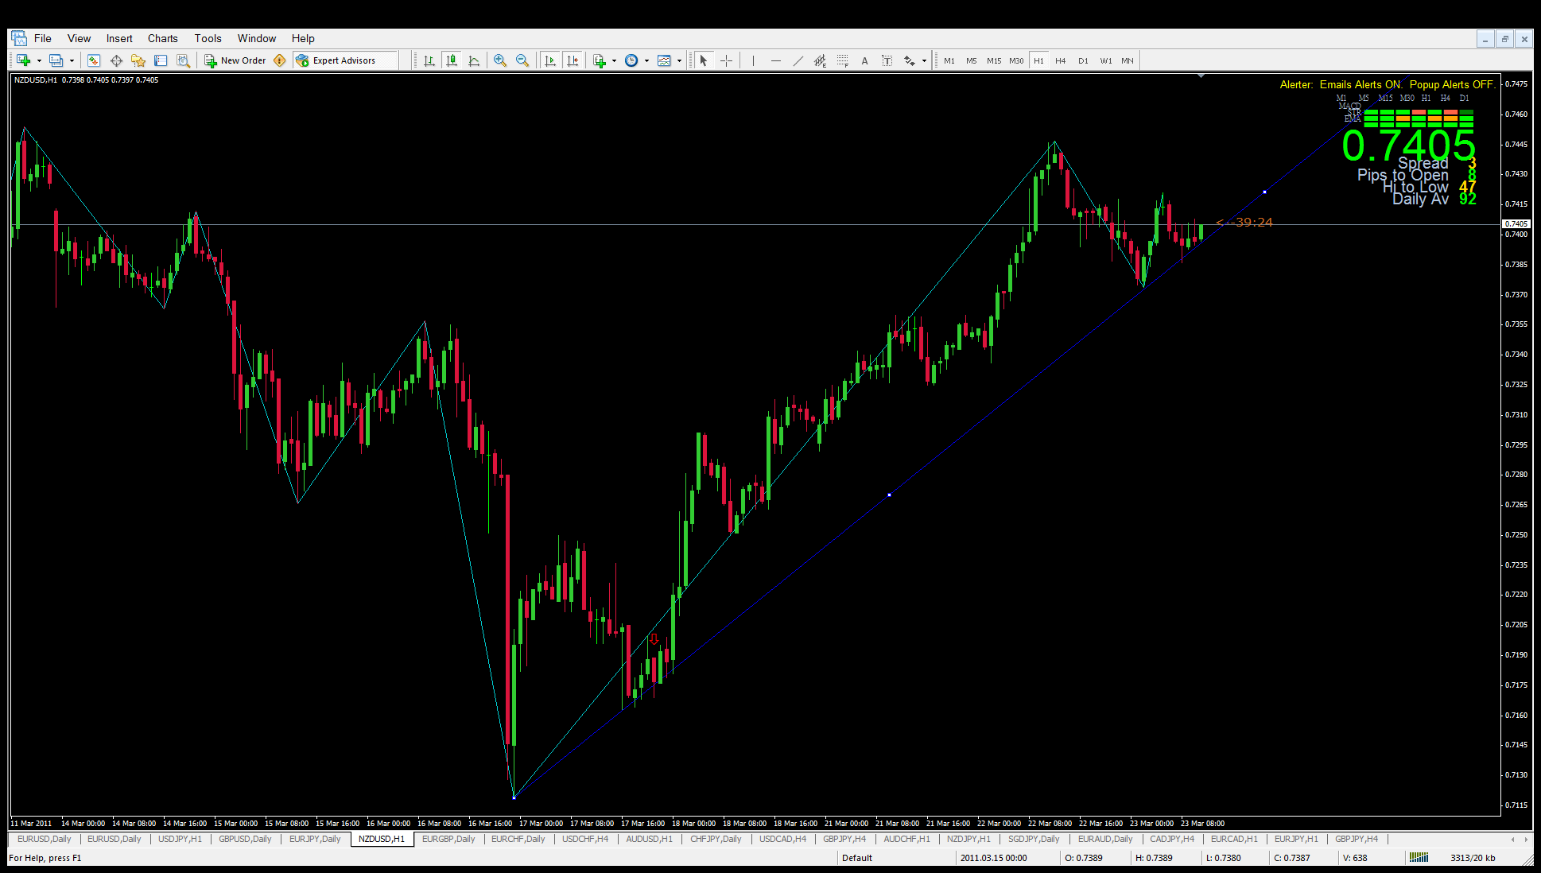Expand the New Chart dropdown arrow

tap(39, 60)
